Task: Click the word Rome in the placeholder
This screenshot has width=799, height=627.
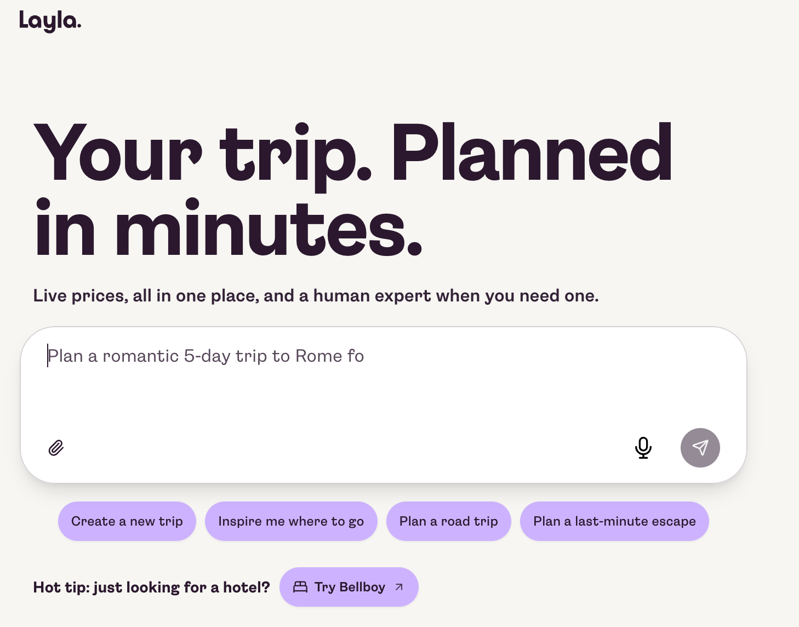Action: pyautogui.click(x=319, y=356)
